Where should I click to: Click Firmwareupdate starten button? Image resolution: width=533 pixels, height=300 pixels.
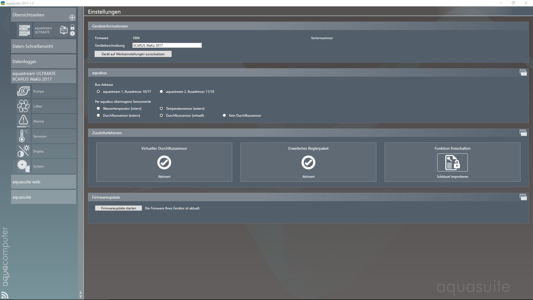pyautogui.click(x=118, y=208)
